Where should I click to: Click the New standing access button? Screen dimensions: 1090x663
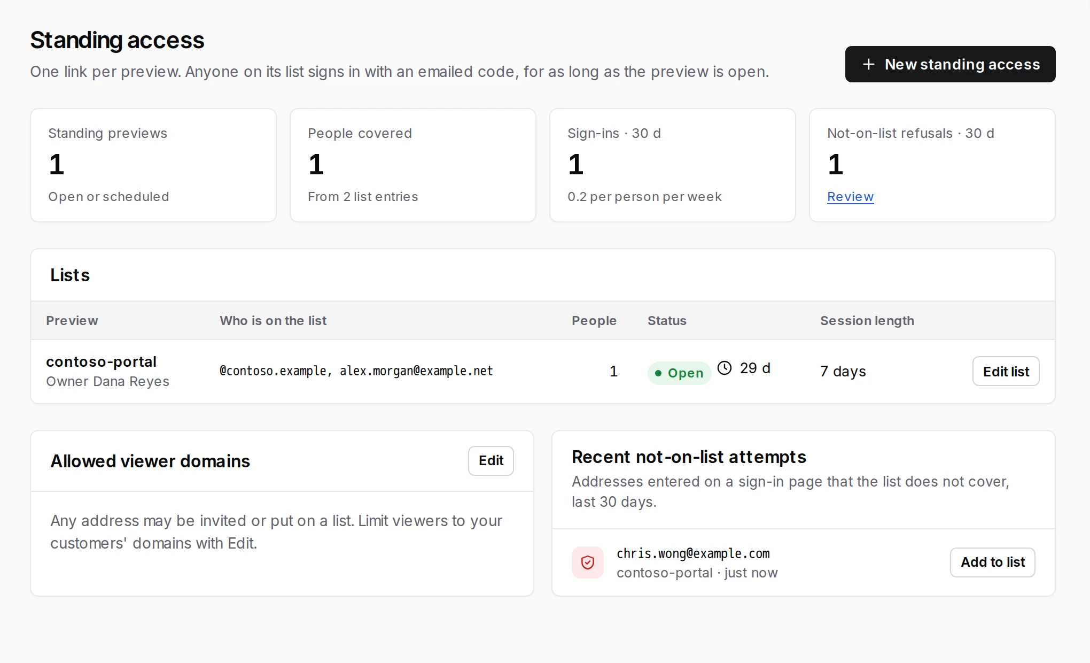[x=950, y=64]
